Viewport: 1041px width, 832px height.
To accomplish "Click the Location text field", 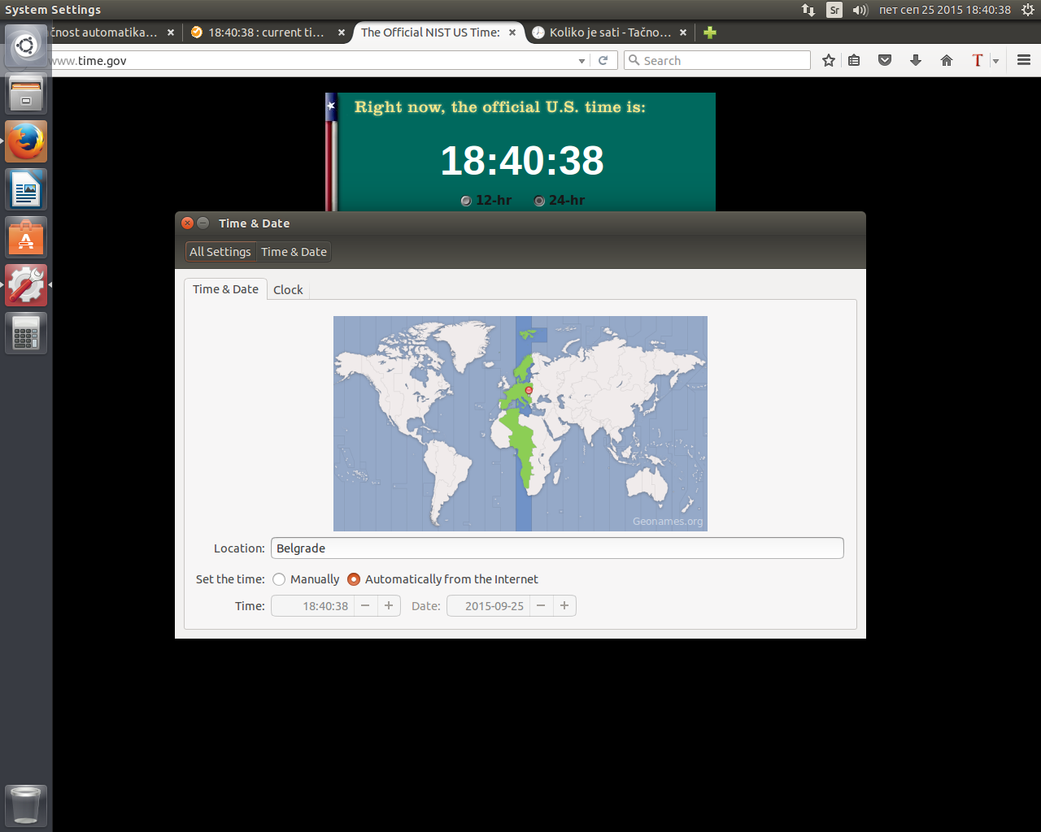I will 557,548.
